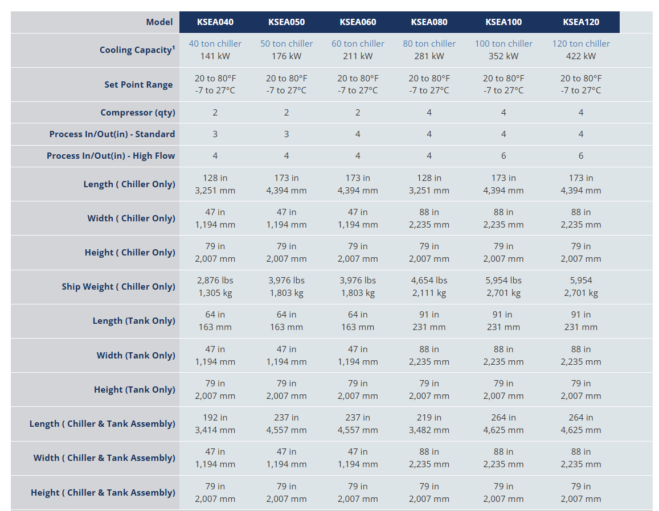Select the KSEA080 model header

(x=429, y=22)
